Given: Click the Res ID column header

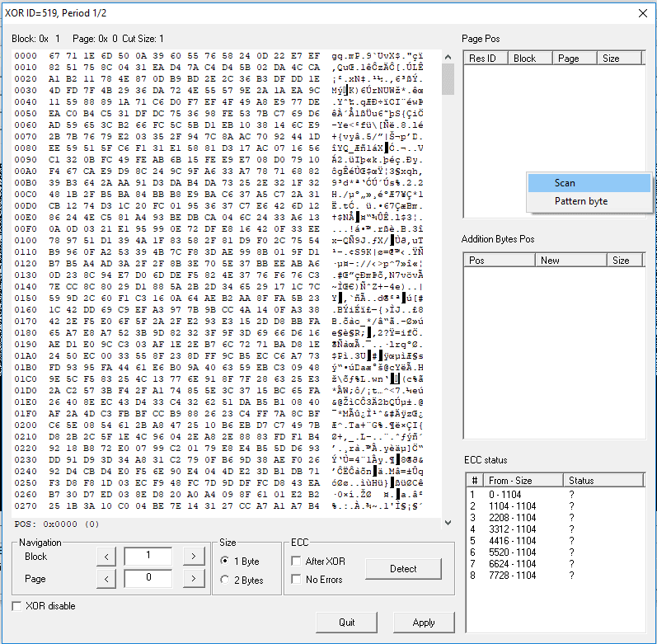Looking at the screenshot, I should click(x=486, y=59).
